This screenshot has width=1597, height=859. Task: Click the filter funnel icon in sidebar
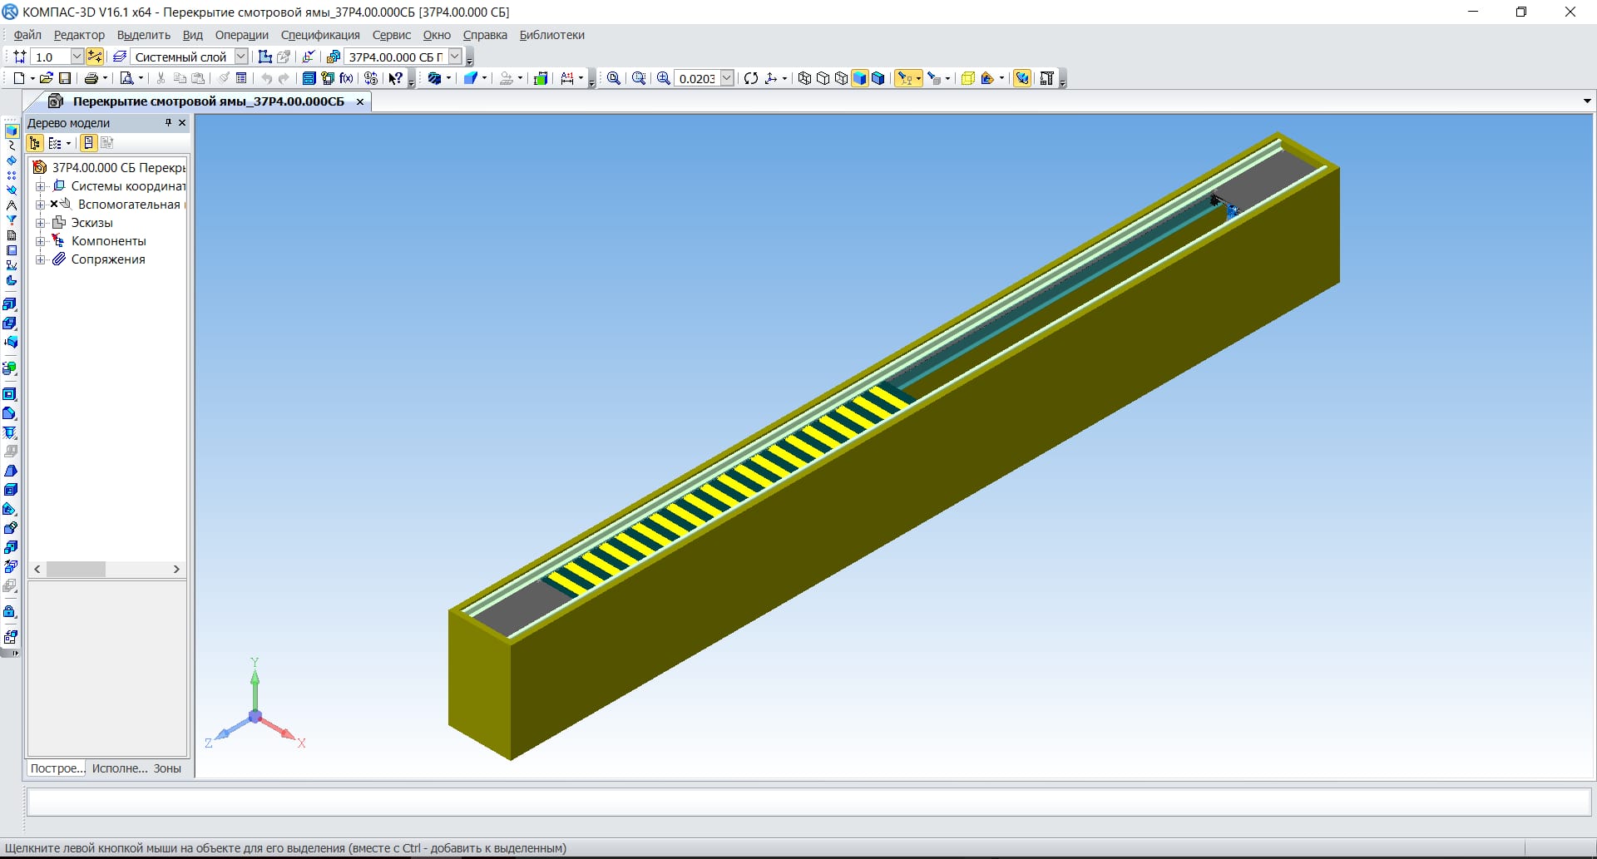[x=12, y=220]
